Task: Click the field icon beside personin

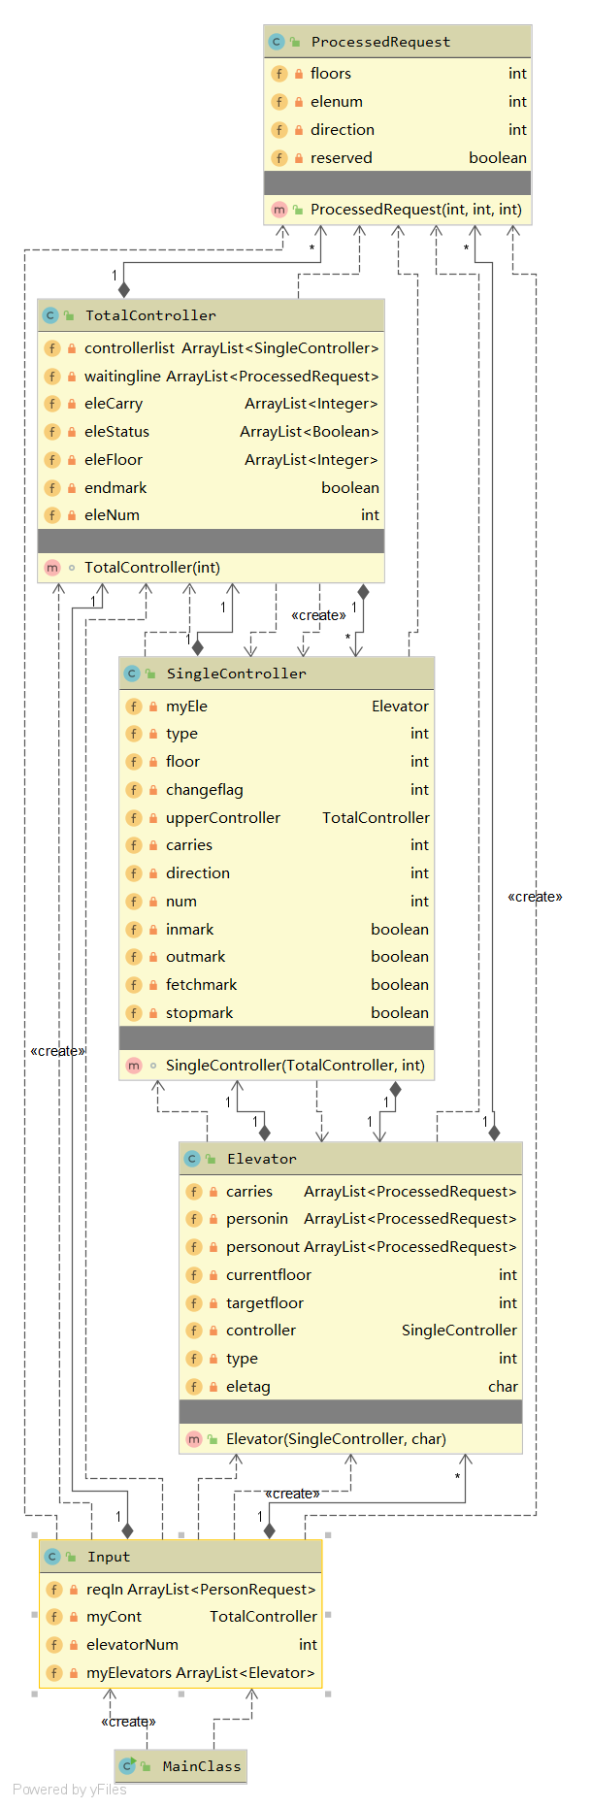Action: (194, 1219)
